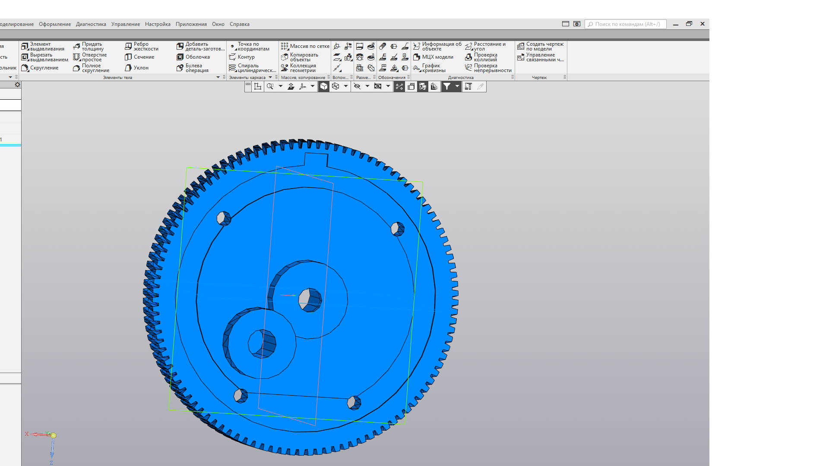Open Управление связанными чертежами

pyautogui.click(x=541, y=57)
